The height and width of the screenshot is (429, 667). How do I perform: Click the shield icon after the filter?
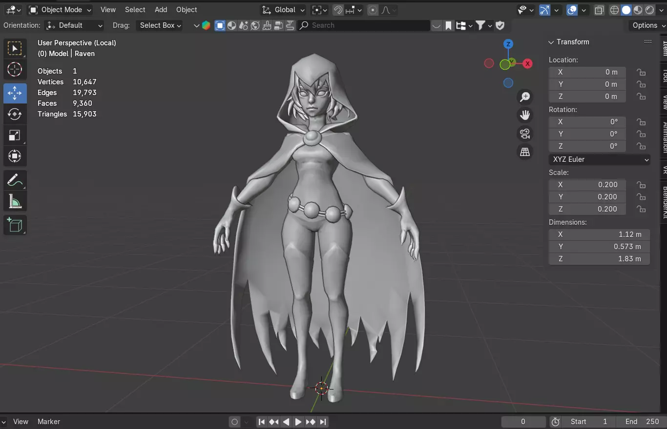[500, 25]
